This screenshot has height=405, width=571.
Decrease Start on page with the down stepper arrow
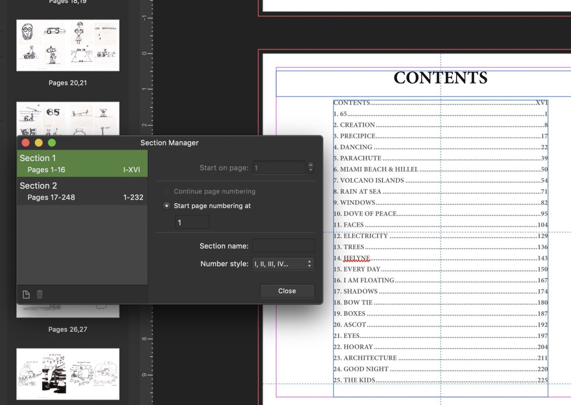(x=311, y=170)
